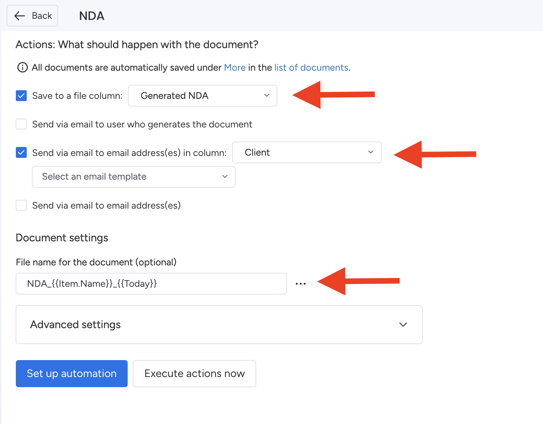The height and width of the screenshot is (424, 543).
Task: Open the Generated NDA file column dropdown
Action: pos(202,96)
